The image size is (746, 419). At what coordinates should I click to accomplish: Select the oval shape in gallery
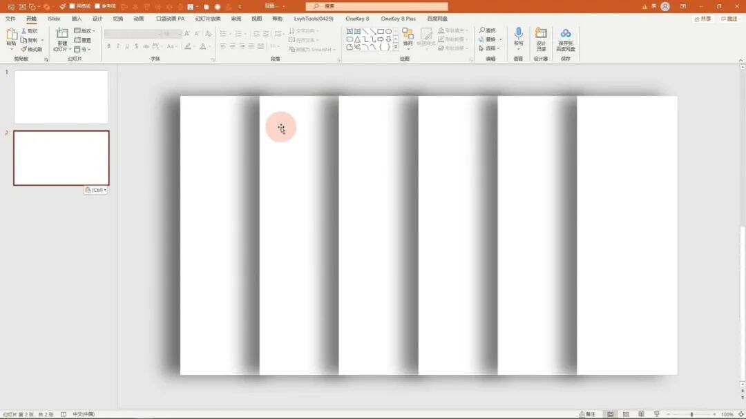click(x=389, y=31)
